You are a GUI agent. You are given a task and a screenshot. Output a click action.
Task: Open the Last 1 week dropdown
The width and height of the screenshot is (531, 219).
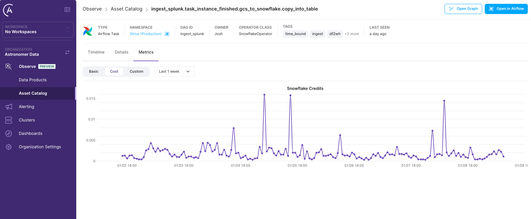[x=174, y=71]
